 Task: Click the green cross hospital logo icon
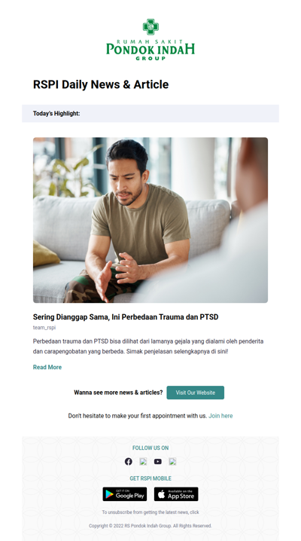[x=150, y=26]
